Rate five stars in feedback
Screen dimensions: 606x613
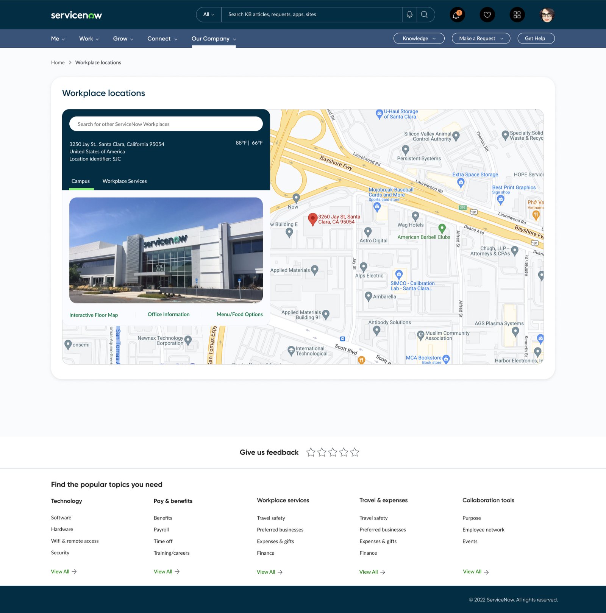355,452
